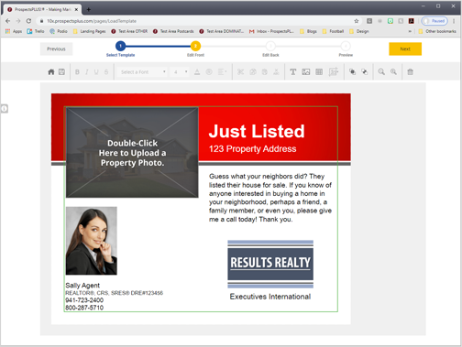Open the Test Area Postcards bookmark

[x=173, y=31]
